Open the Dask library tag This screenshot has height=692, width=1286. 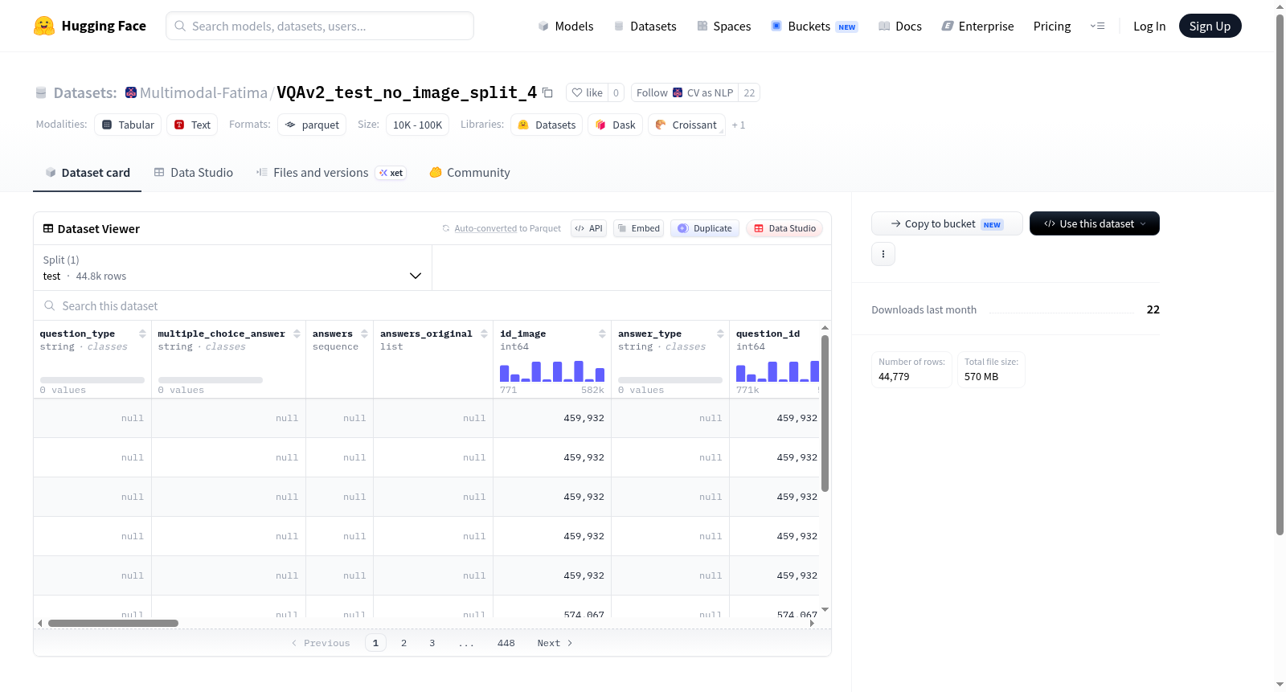615,125
